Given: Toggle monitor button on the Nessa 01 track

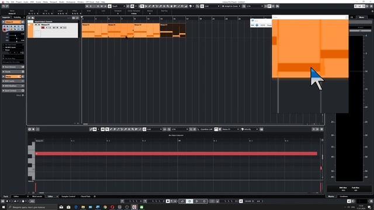Looking at the screenshot, I should [x=47, y=27].
